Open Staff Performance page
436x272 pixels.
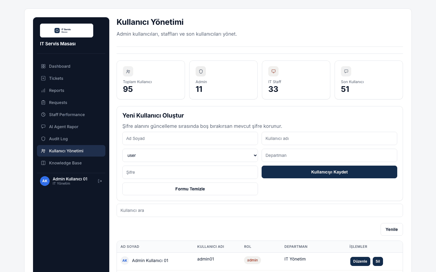pos(71,115)
